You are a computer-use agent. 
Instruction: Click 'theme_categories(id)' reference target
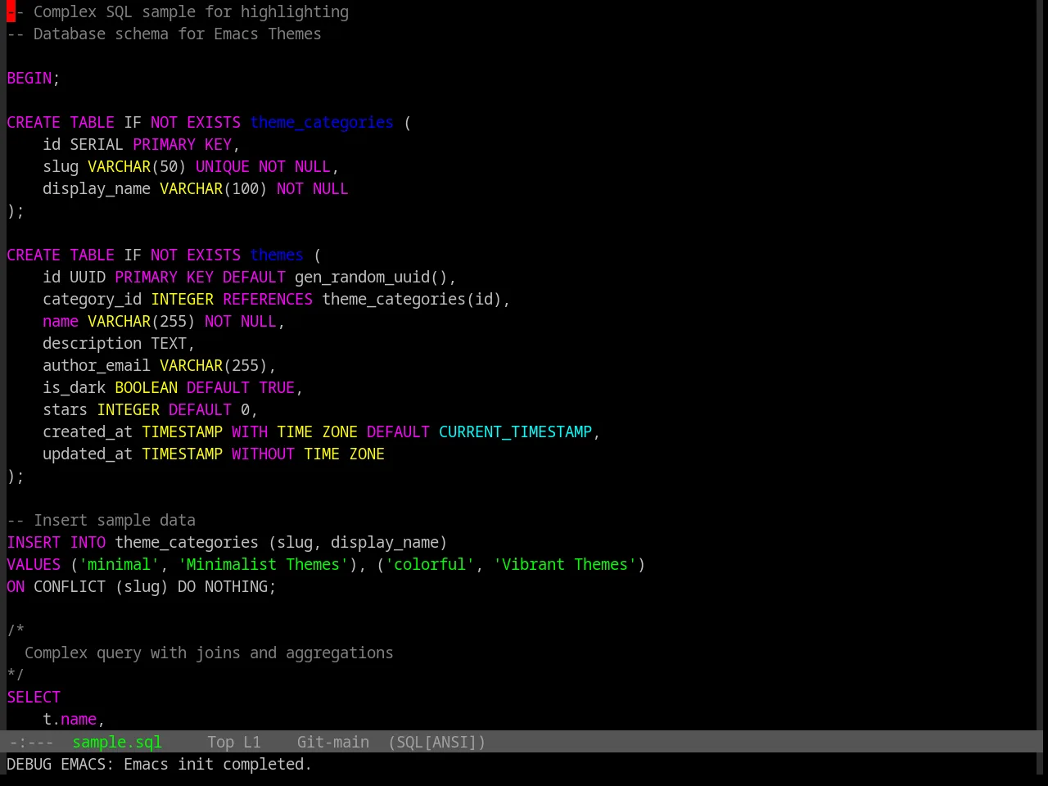click(x=412, y=299)
